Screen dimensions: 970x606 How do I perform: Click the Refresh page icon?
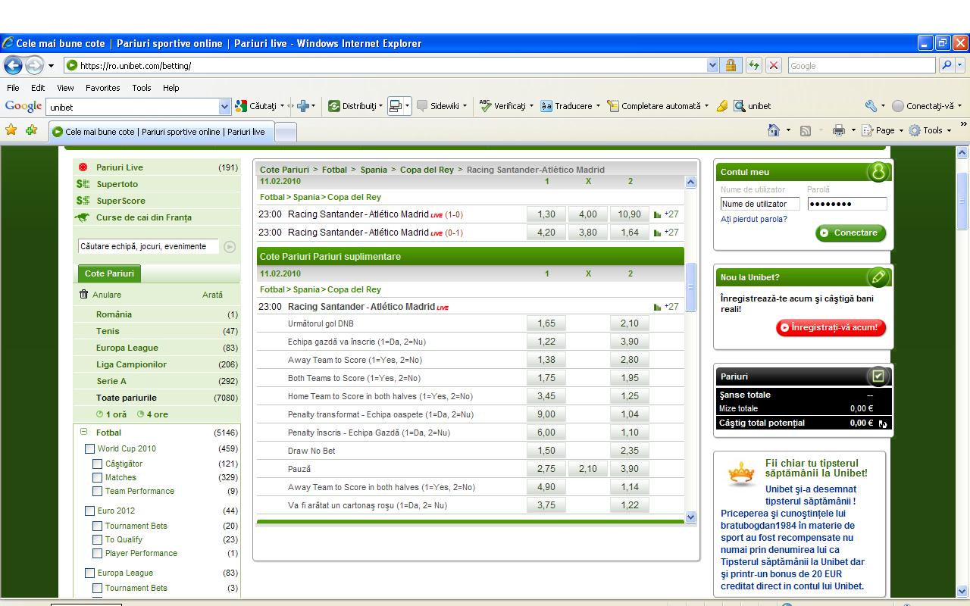(754, 66)
